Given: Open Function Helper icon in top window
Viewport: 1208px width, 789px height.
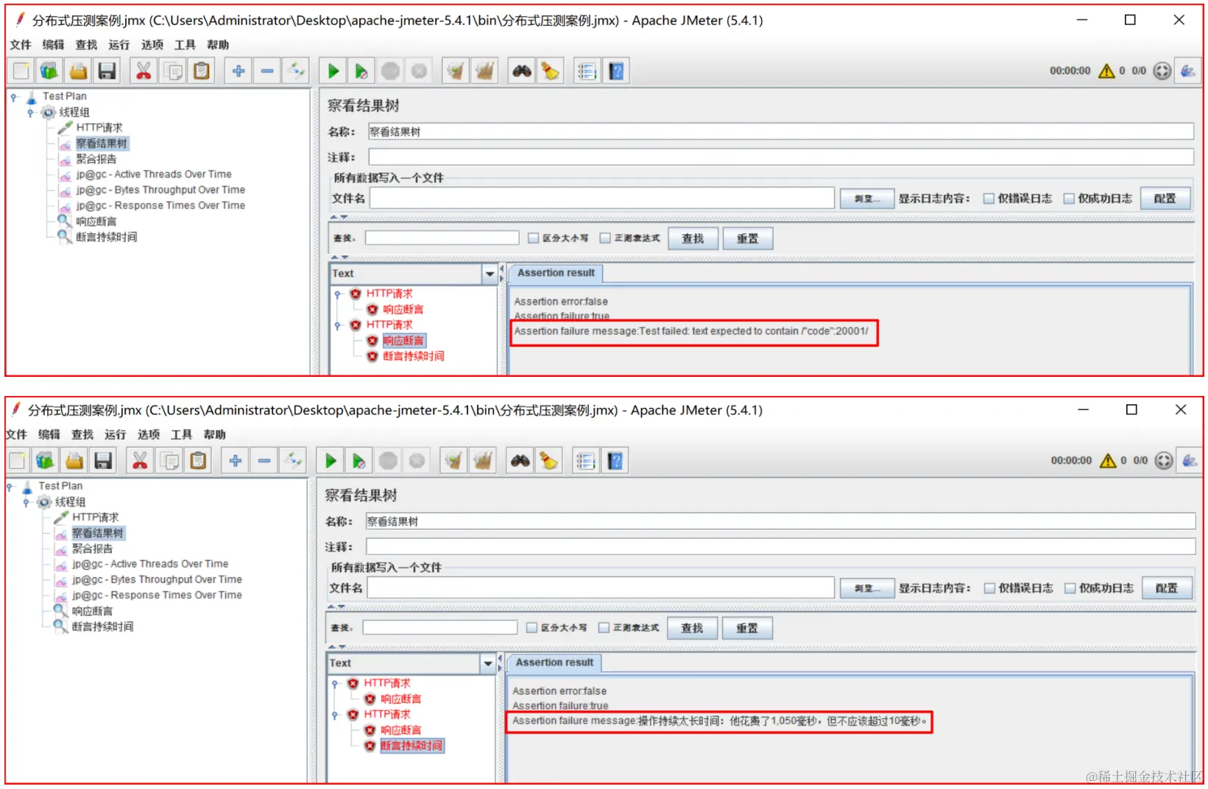Looking at the screenshot, I should click(587, 71).
